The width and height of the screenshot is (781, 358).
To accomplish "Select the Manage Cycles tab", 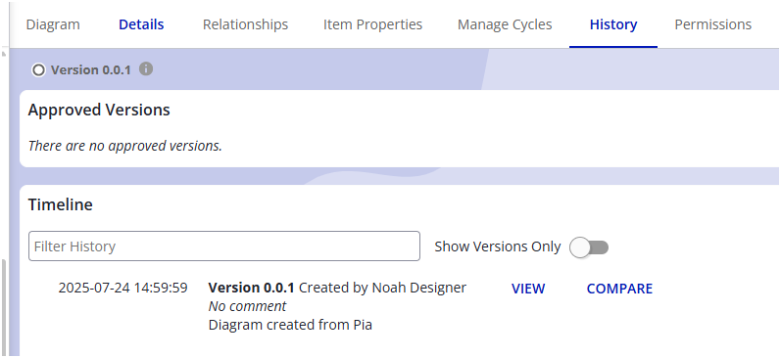I will click(505, 24).
